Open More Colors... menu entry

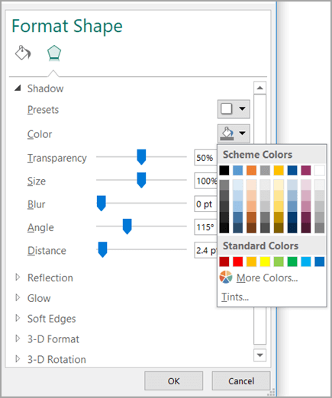pyautogui.click(x=267, y=278)
